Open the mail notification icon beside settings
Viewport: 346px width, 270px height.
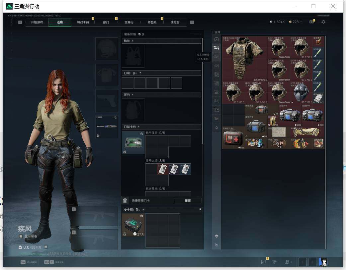tap(312, 22)
